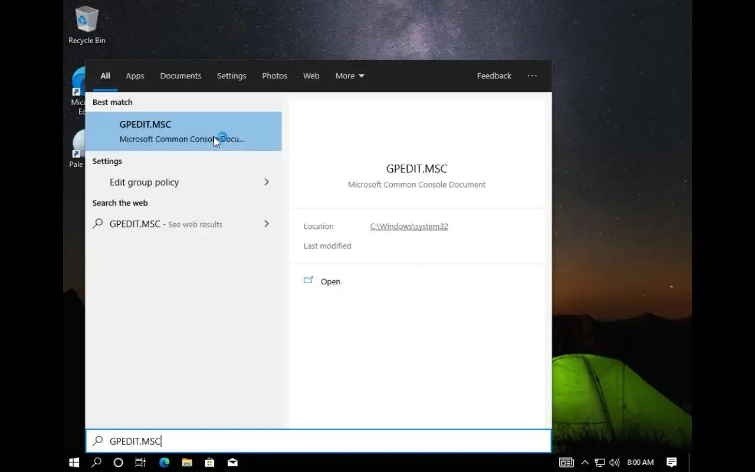Open the C:\Windows\system32 location link
Image resolution: width=755 pixels, height=472 pixels.
[x=409, y=226]
